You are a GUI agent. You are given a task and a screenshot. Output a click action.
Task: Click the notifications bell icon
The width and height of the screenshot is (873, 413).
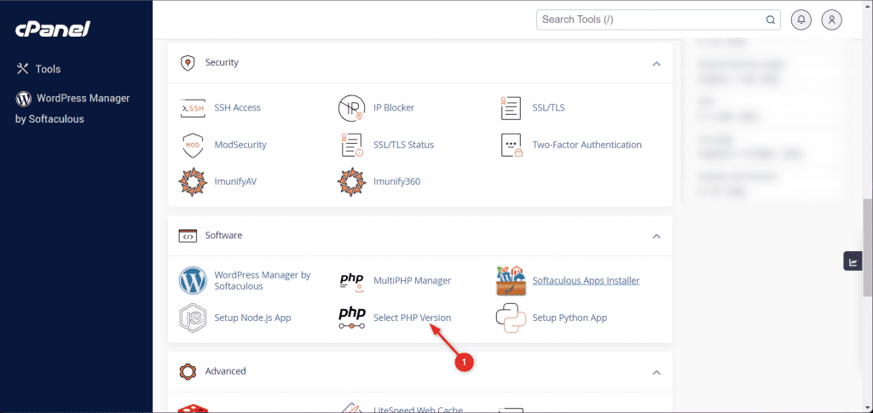tap(801, 20)
